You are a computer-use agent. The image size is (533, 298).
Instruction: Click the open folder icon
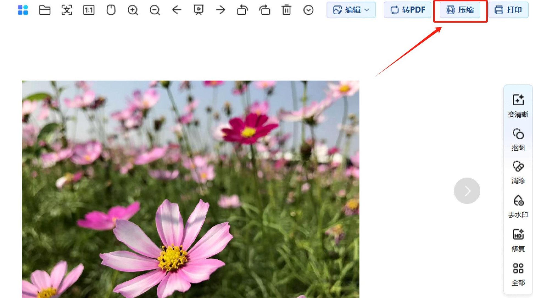[x=45, y=10]
